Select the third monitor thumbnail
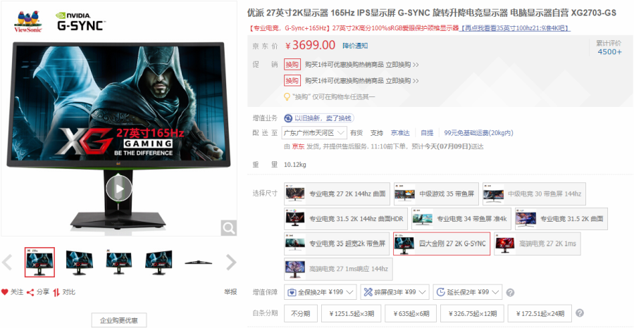 119,262
